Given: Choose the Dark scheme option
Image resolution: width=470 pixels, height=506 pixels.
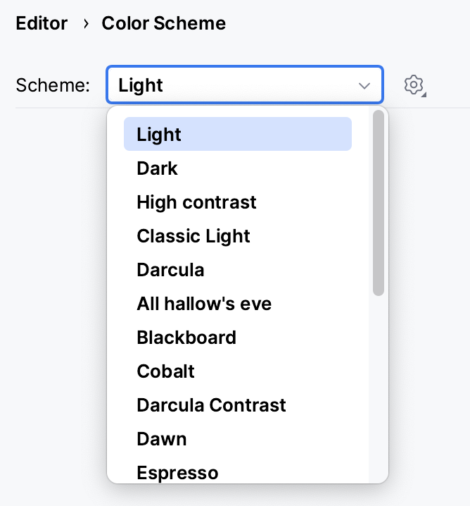Looking at the screenshot, I should click(158, 168).
